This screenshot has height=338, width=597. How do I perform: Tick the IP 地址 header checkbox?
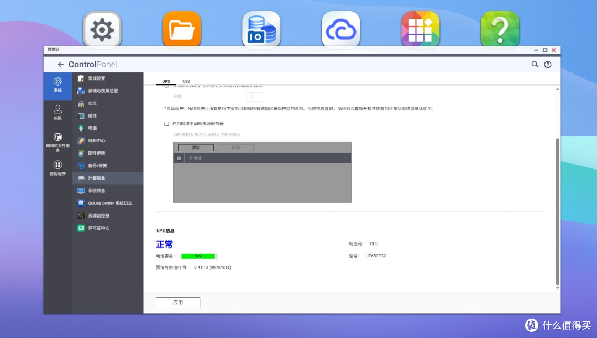tap(179, 158)
